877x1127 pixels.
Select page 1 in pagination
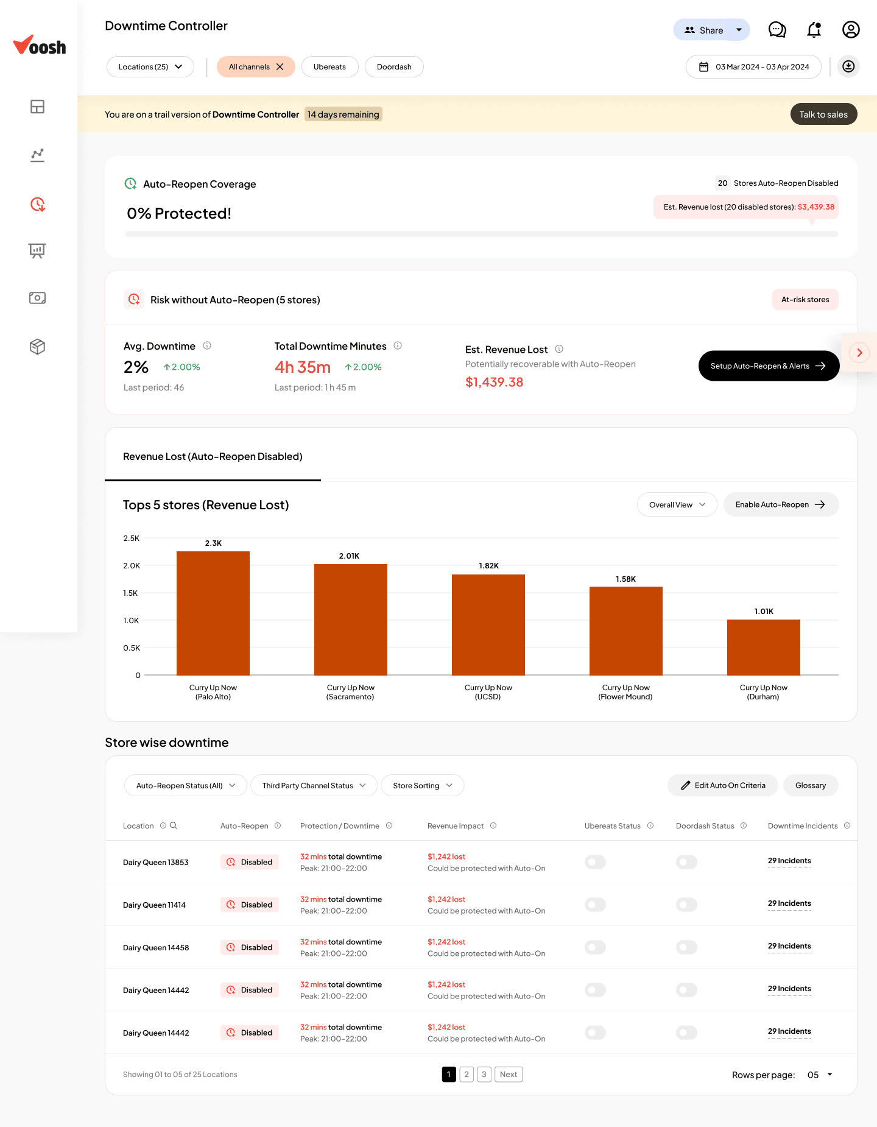(449, 1075)
